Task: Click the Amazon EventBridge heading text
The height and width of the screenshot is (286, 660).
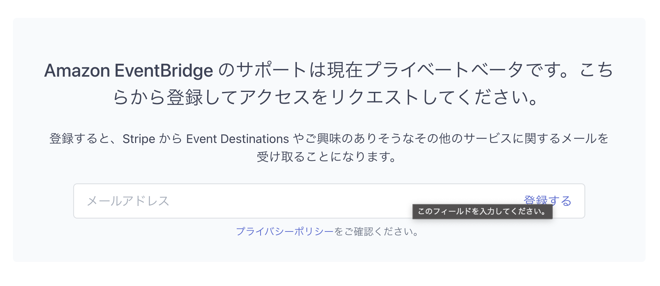Action: 128,71
